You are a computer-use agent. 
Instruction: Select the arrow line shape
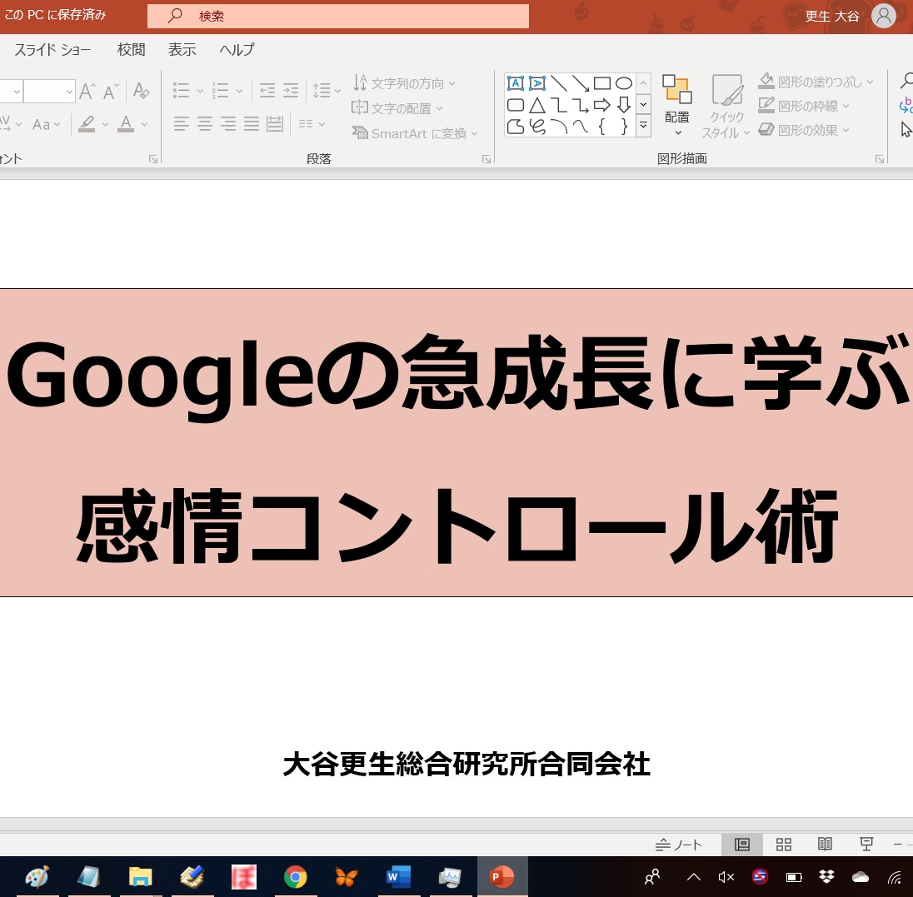tap(581, 83)
